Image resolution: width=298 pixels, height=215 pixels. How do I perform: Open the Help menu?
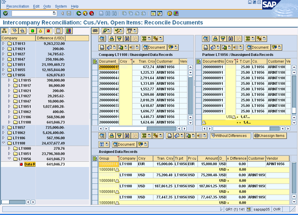[x=75, y=6]
